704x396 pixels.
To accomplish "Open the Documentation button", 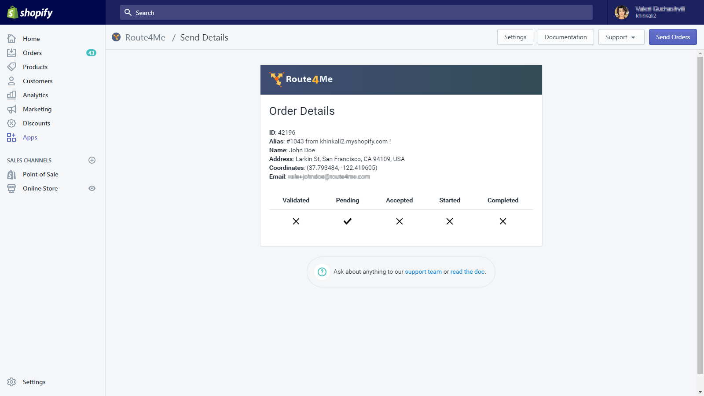I will tap(566, 37).
